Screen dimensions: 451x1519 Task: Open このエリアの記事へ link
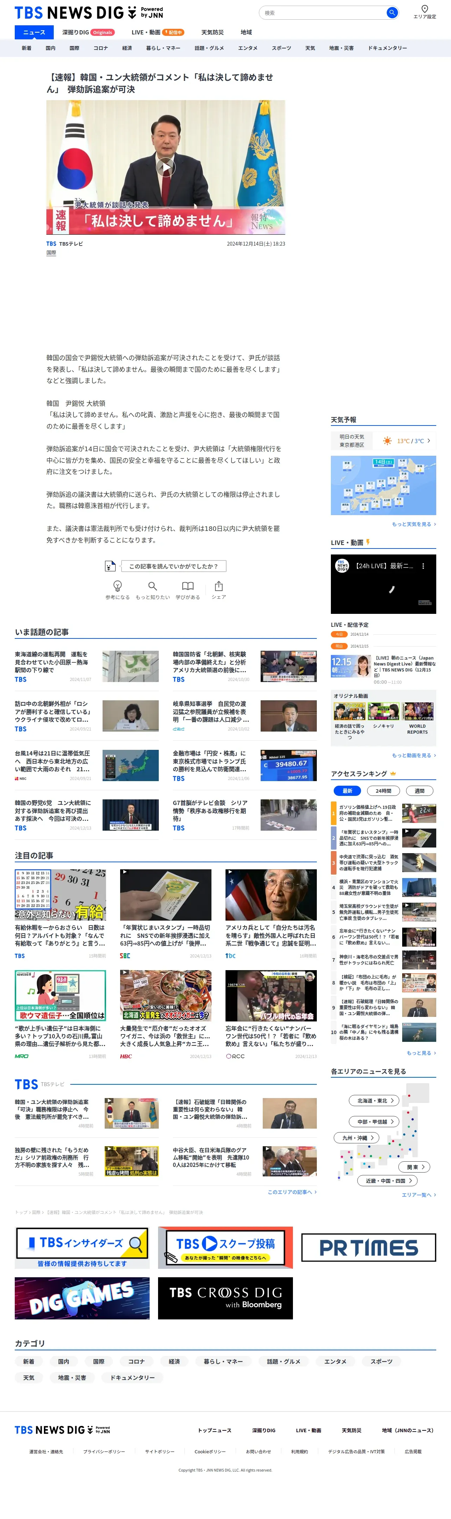(292, 1192)
